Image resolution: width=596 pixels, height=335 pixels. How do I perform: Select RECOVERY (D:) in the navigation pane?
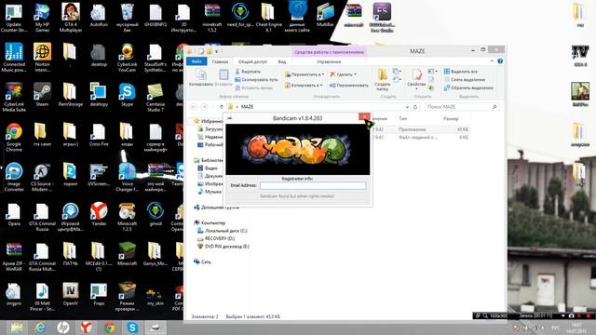pos(216,238)
